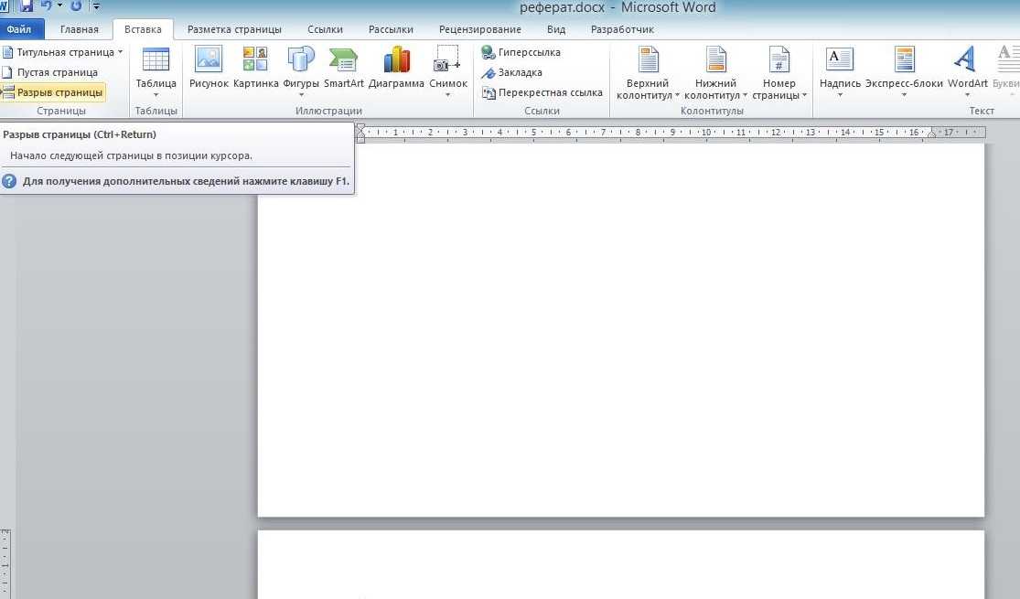The image size is (1020, 599).
Task: Expand Титульная страница cover page options
Action: coord(62,52)
